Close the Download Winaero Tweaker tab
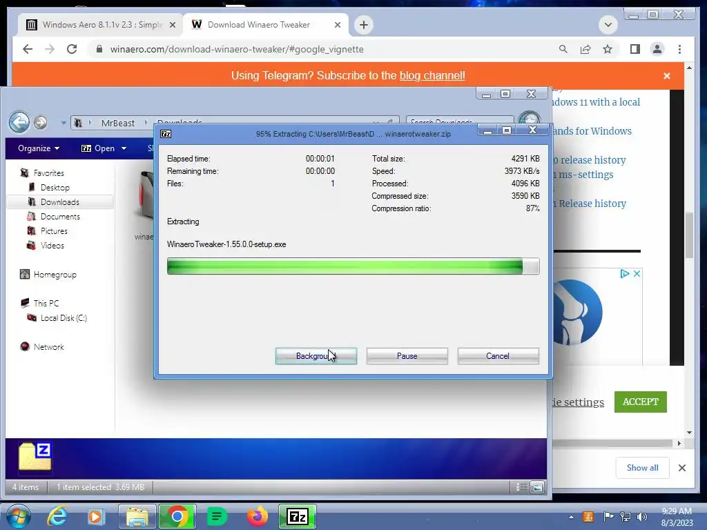Viewport: 707px width, 530px height. (337, 25)
